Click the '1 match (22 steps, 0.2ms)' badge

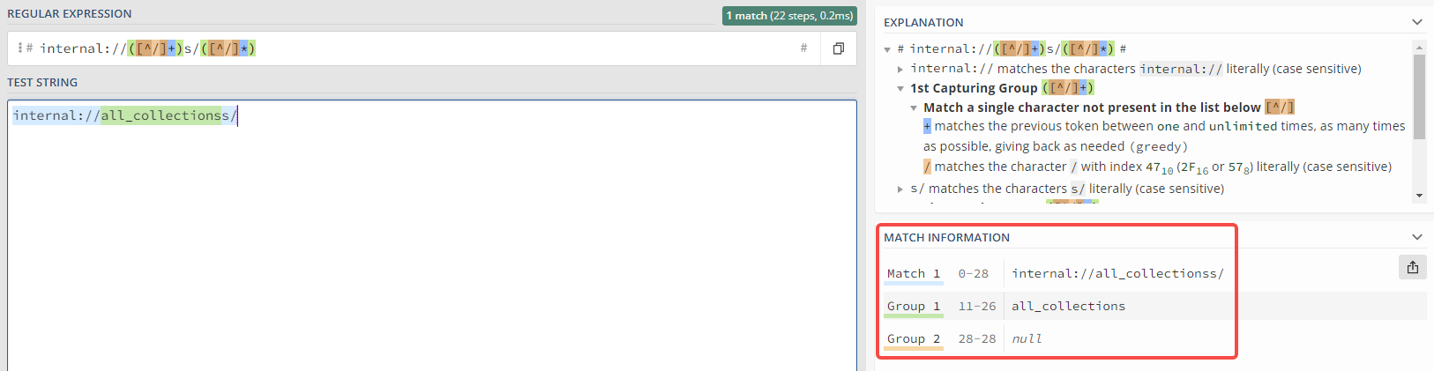tap(789, 15)
